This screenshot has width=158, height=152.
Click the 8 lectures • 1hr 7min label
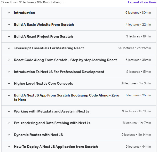pyautogui.click(x=137, y=123)
